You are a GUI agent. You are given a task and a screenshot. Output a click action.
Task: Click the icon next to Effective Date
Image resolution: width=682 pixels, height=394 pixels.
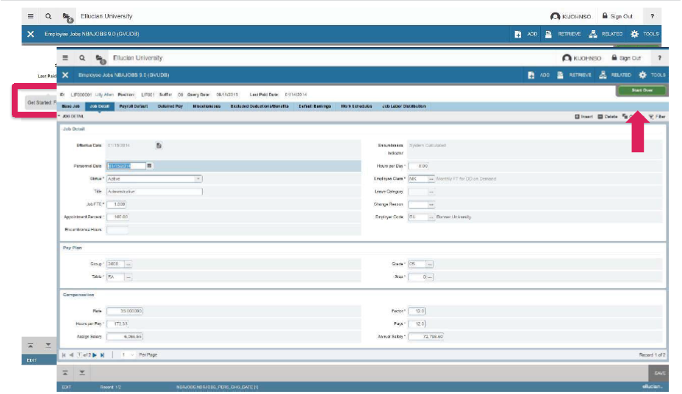click(x=159, y=146)
